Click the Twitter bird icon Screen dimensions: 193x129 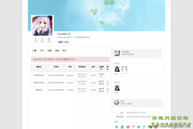139,127
